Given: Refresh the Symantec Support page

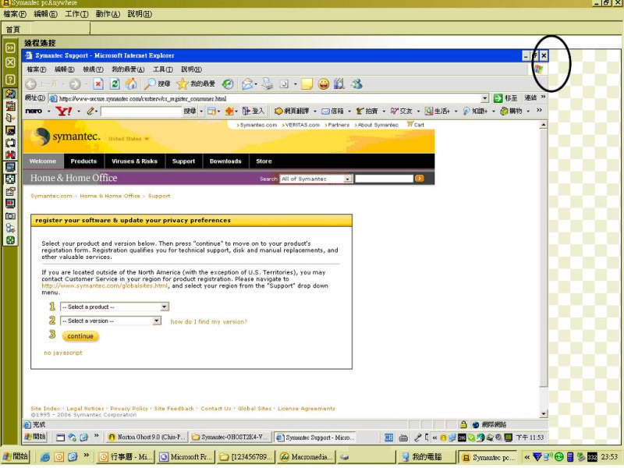Looking at the screenshot, I should click(x=115, y=84).
